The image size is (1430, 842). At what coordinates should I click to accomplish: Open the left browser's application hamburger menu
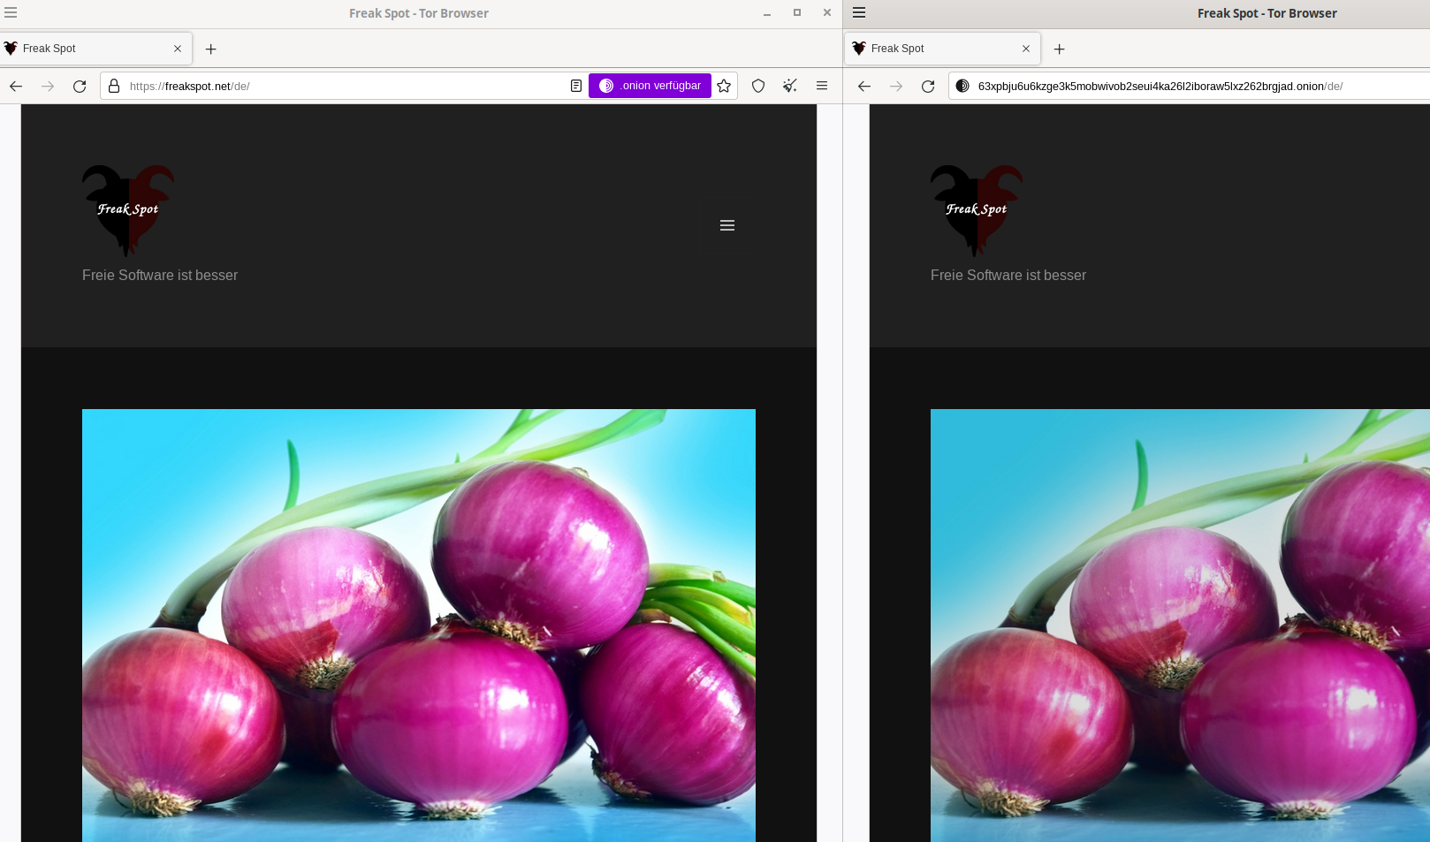[822, 86]
